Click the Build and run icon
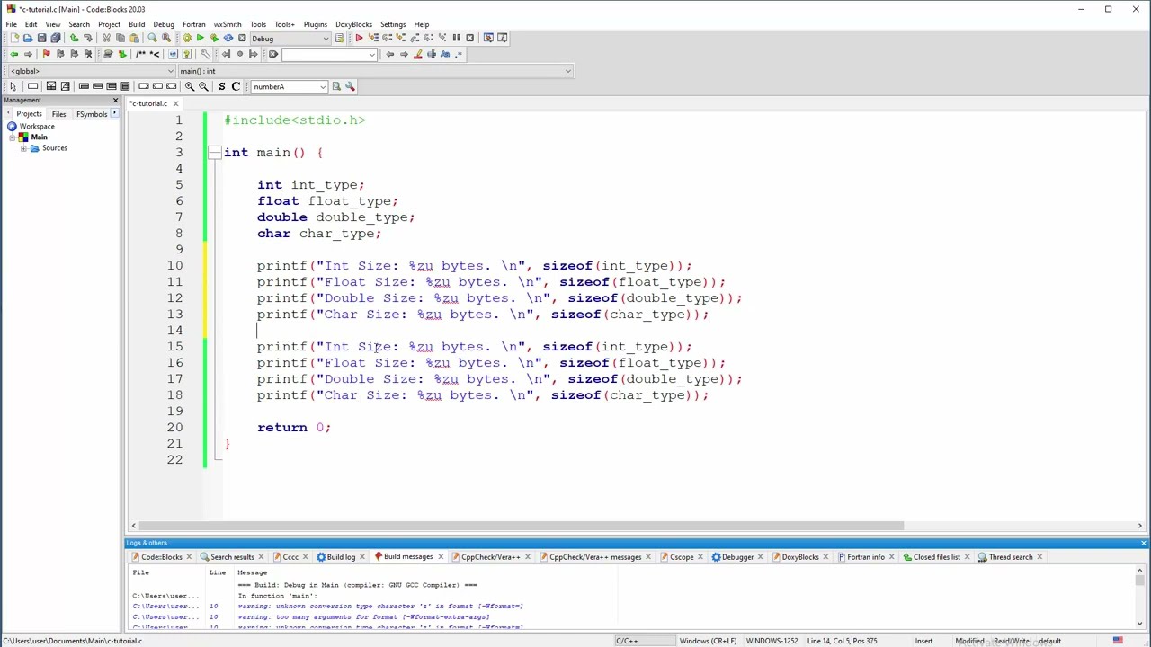1151x647 pixels. coord(214,38)
